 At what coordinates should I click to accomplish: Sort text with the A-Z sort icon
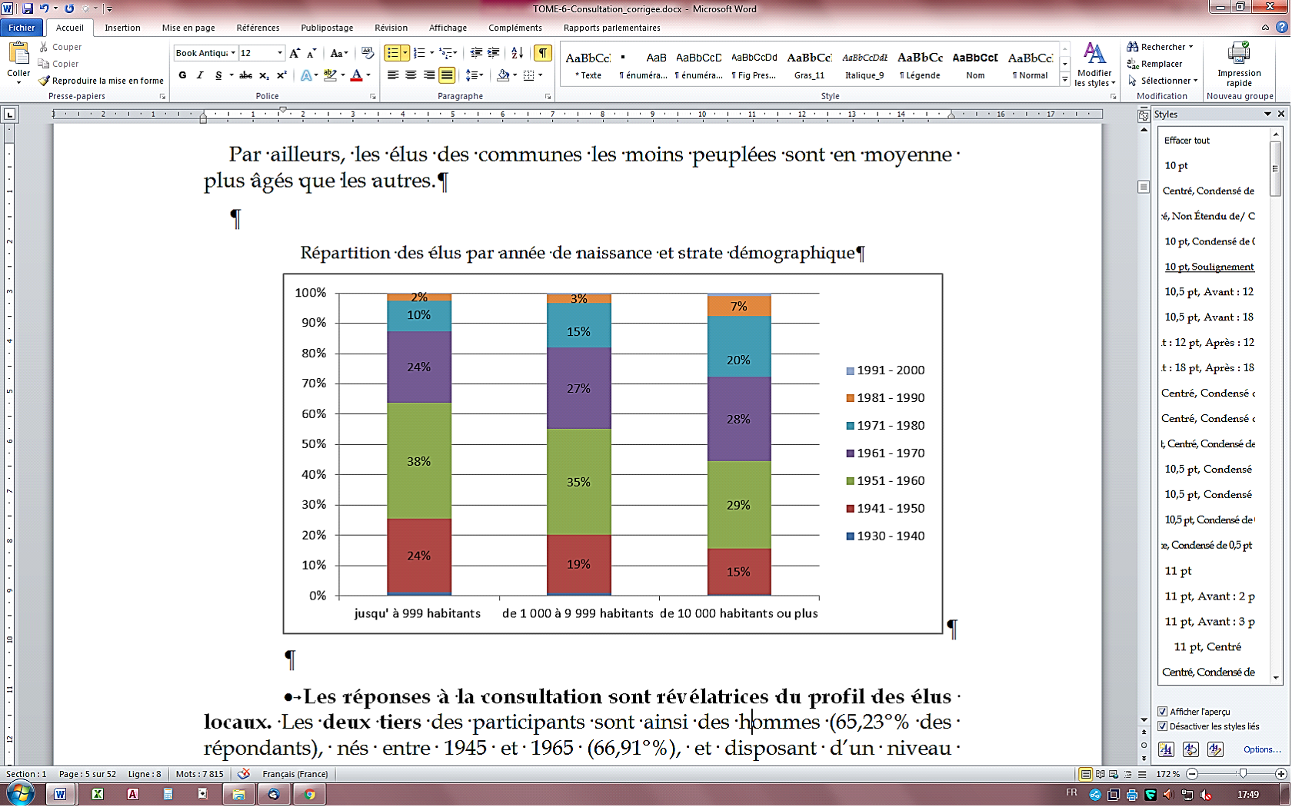(517, 53)
